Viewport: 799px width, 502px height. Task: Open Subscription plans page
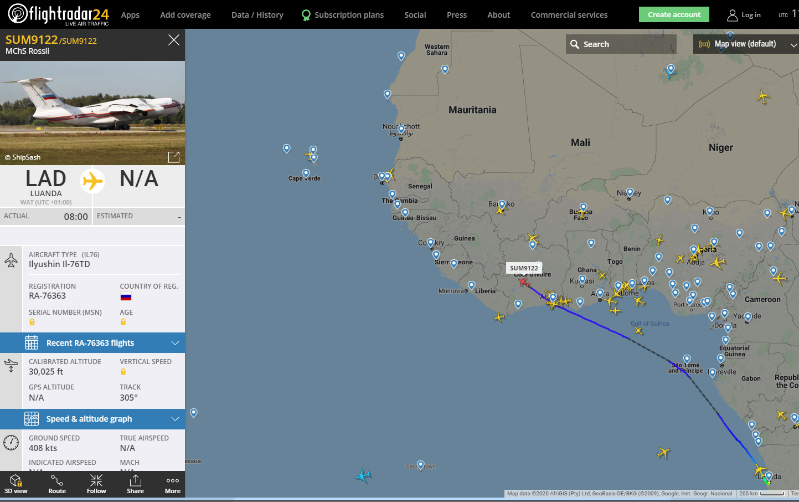pyautogui.click(x=349, y=15)
